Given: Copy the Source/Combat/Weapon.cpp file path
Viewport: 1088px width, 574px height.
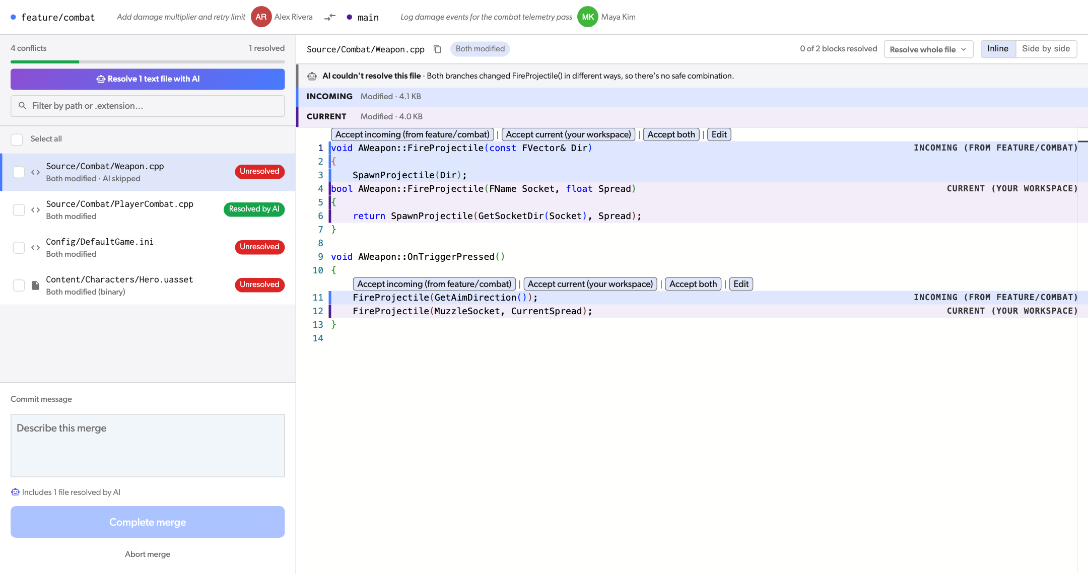Looking at the screenshot, I should (437, 49).
